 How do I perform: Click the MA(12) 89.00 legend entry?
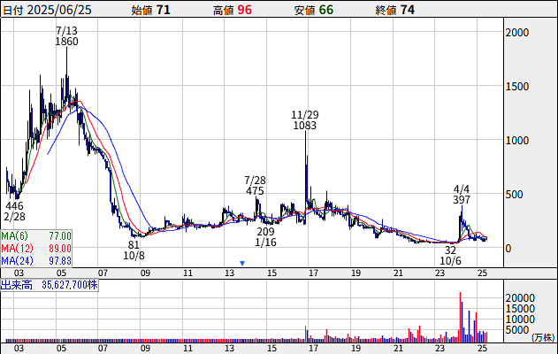coord(36,248)
